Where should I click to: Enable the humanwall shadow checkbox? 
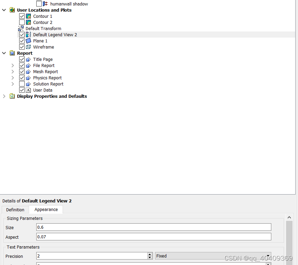coord(39,4)
